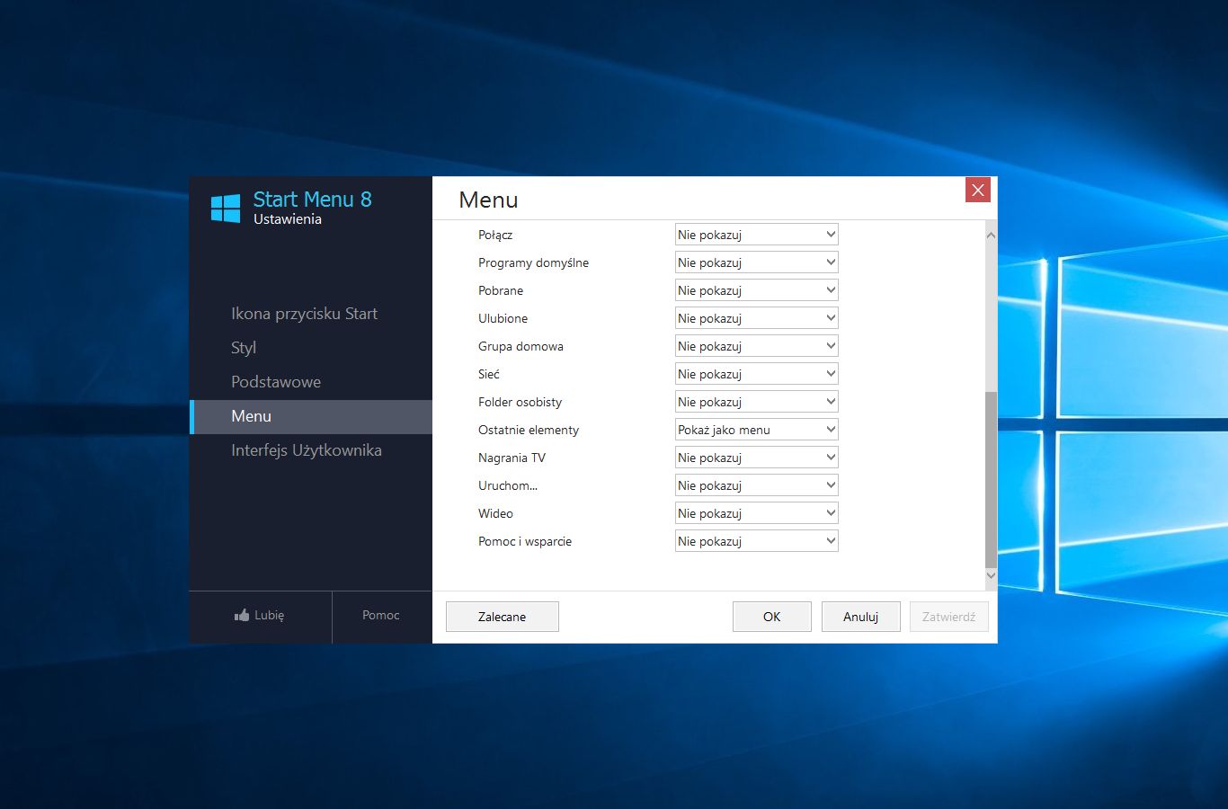Select the Menu section in sidebar
Screen dimensions: 1228x809
pyautogui.click(x=311, y=416)
